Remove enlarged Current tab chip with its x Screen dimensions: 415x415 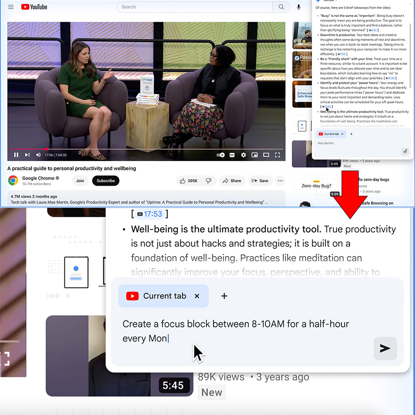pos(197,296)
